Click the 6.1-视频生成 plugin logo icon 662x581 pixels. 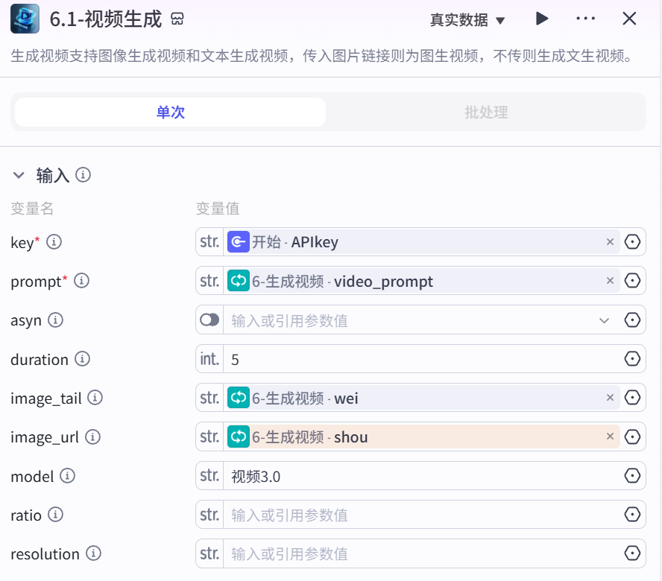(x=25, y=19)
